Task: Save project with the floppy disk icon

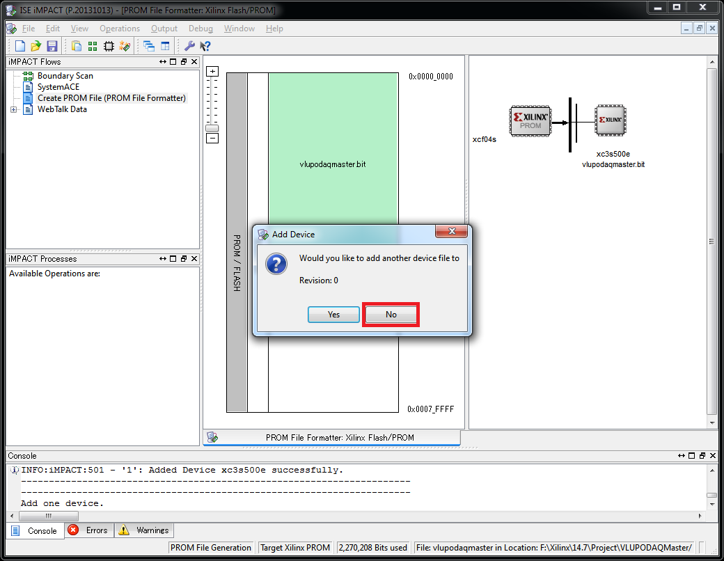Action: click(52, 46)
